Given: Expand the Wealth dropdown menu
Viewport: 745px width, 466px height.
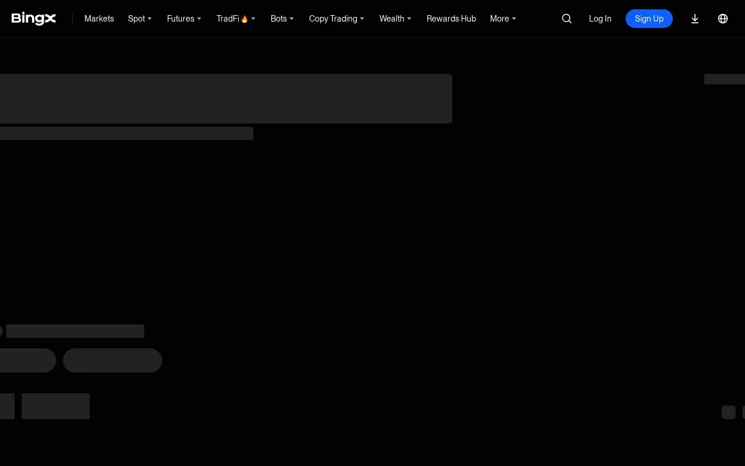Looking at the screenshot, I should [395, 19].
